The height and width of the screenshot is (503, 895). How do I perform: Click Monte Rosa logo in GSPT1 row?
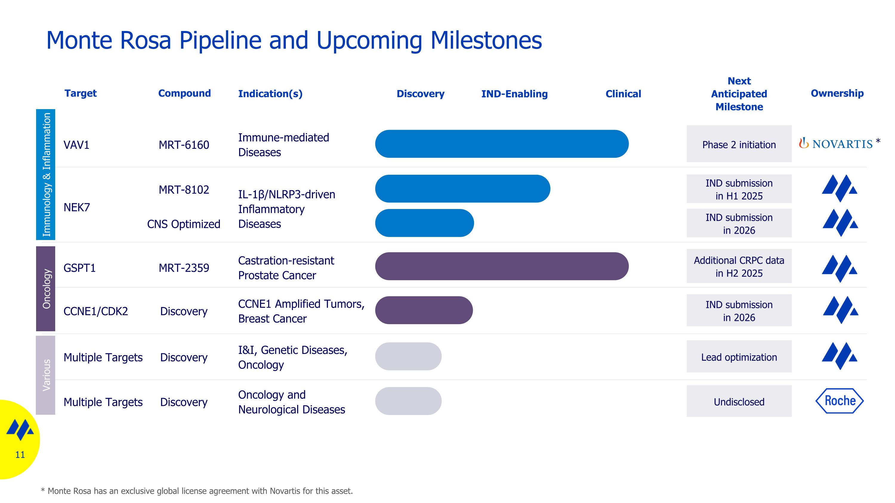tap(840, 268)
